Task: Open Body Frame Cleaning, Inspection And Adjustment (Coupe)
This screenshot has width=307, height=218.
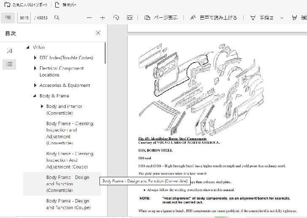Action: (x=70, y=160)
